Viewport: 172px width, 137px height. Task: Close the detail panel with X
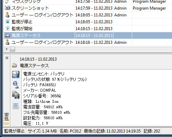[x=7, y=58]
